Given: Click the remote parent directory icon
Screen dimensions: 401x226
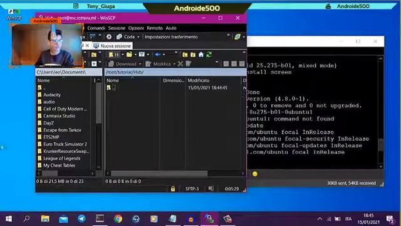Looking at the screenshot, I should point(185,55).
